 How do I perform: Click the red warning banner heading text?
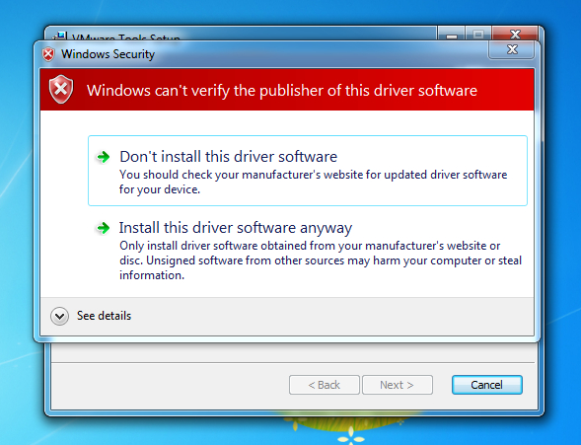[282, 91]
